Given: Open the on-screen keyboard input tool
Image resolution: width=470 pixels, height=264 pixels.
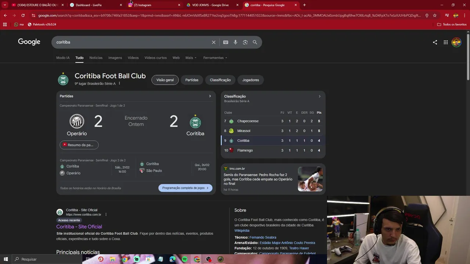Looking at the screenshot, I should click(x=226, y=42).
